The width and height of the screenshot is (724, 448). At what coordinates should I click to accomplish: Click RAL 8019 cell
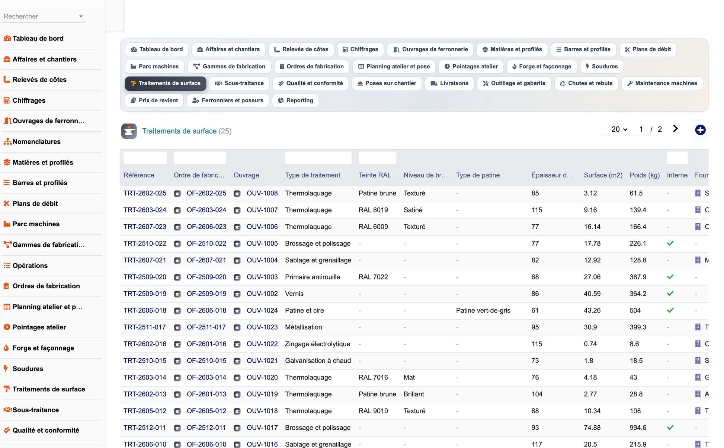pyautogui.click(x=373, y=210)
